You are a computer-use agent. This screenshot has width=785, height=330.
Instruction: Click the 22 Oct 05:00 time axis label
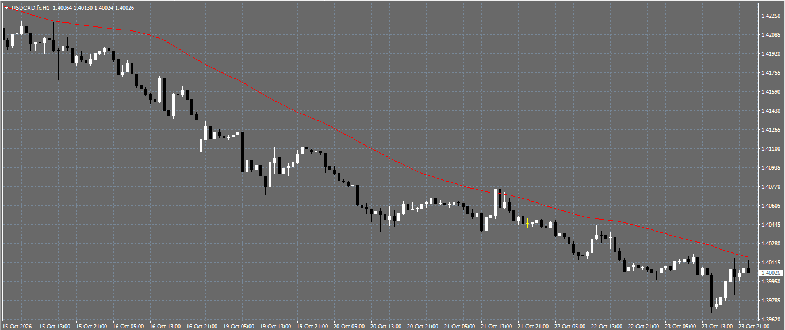click(x=570, y=326)
